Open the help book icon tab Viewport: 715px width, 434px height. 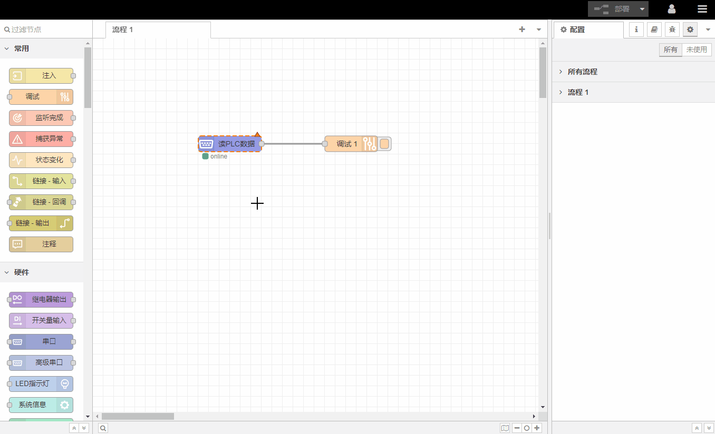point(654,29)
